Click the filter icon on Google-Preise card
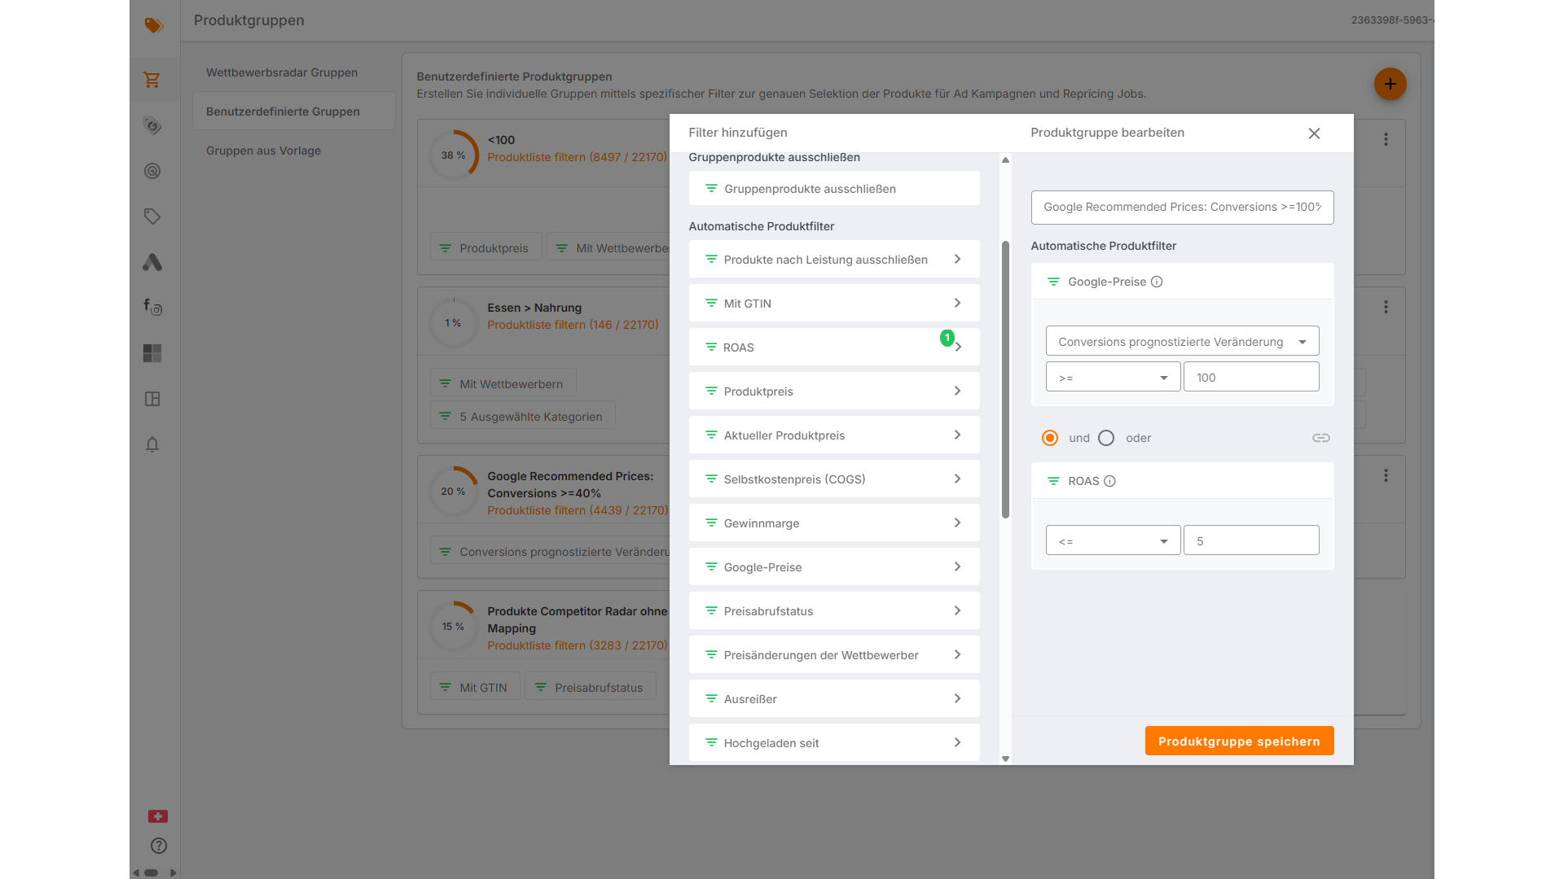Viewport: 1564px width, 879px height. 1053,282
